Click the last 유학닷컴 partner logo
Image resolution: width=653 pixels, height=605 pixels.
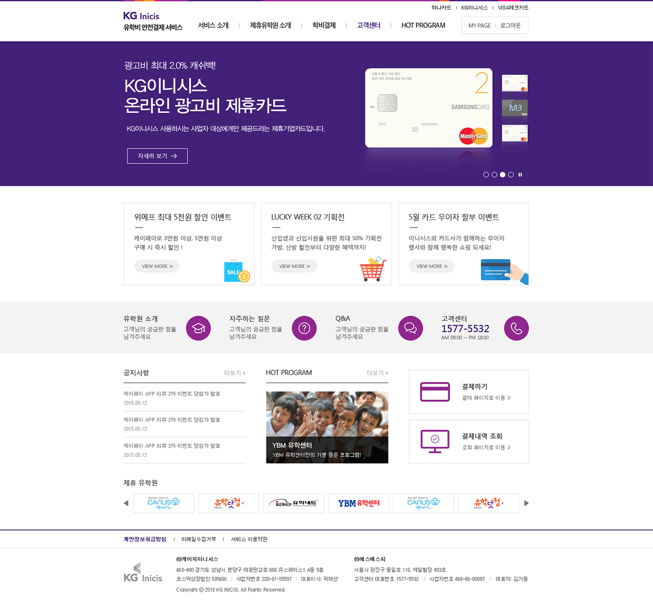(488, 503)
